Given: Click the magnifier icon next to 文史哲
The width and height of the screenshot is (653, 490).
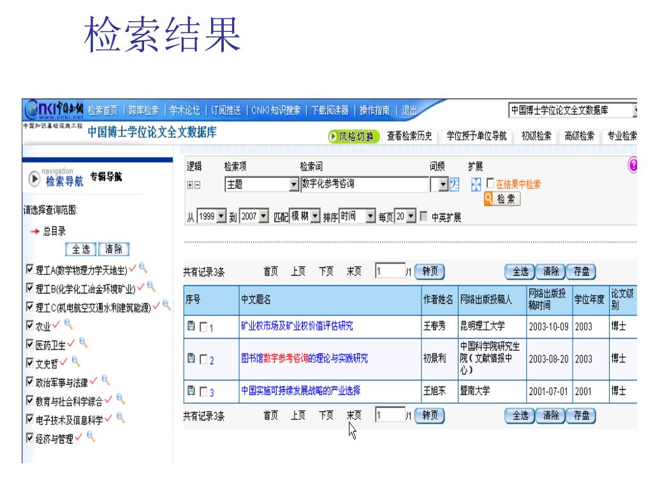Looking at the screenshot, I should point(76,361).
